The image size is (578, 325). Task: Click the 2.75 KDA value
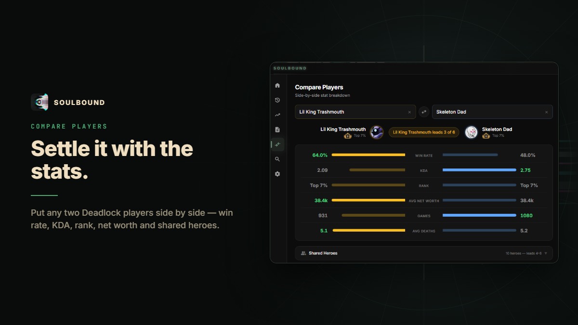[x=525, y=170]
